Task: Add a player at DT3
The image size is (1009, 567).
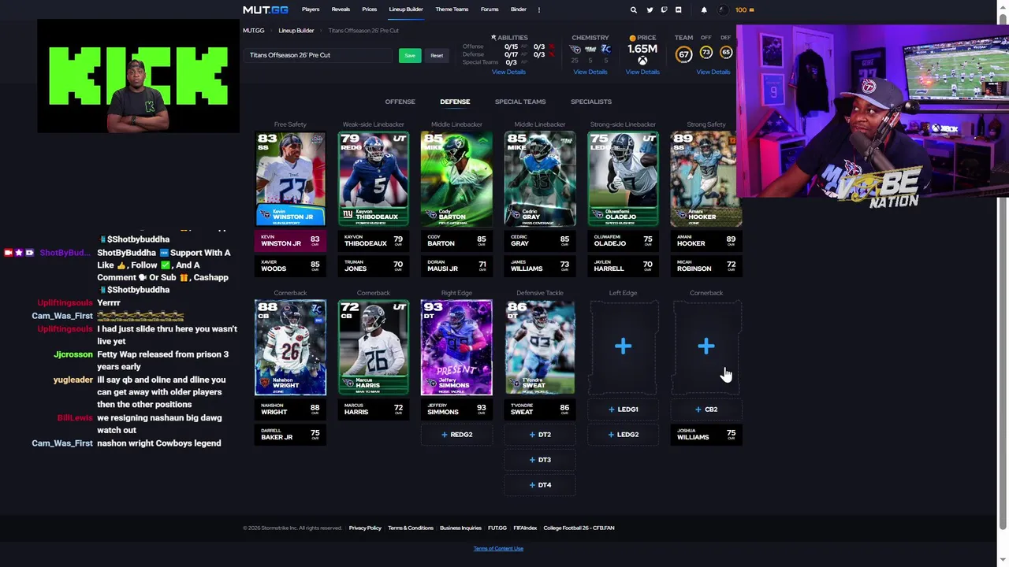Action: (x=539, y=460)
